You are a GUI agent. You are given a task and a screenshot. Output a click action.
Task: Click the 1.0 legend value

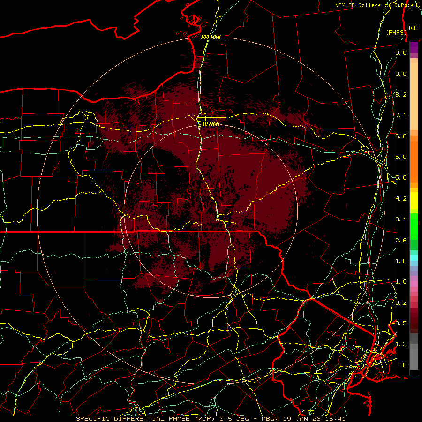[401, 282]
